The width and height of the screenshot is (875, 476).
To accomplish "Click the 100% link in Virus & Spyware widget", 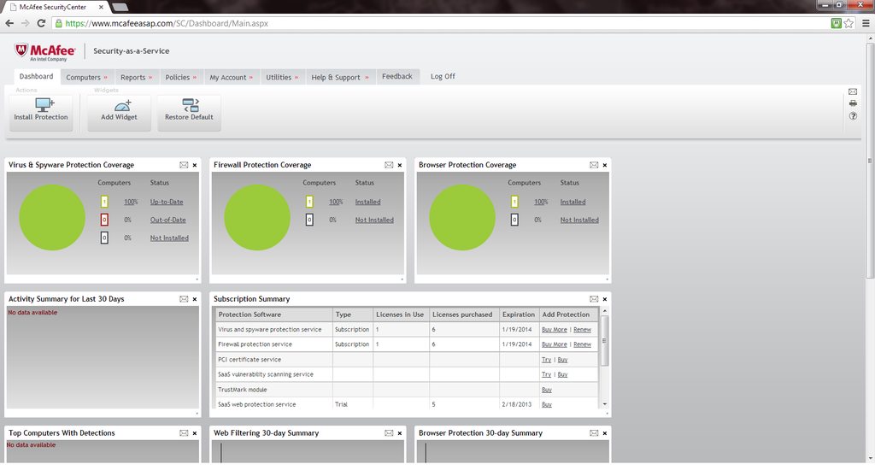I will pyautogui.click(x=131, y=202).
